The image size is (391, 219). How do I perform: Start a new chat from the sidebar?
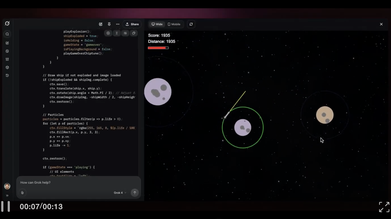tap(7, 43)
